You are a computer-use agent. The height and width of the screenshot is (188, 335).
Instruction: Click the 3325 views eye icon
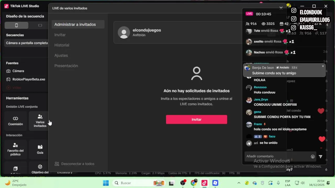tap(264, 24)
